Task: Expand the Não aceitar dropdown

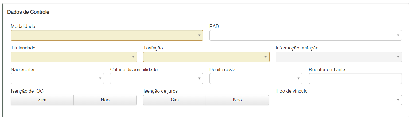Action: coord(57,78)
